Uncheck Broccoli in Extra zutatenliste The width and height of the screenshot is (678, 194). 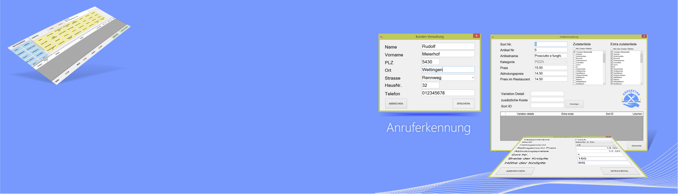tap(612, 58)
